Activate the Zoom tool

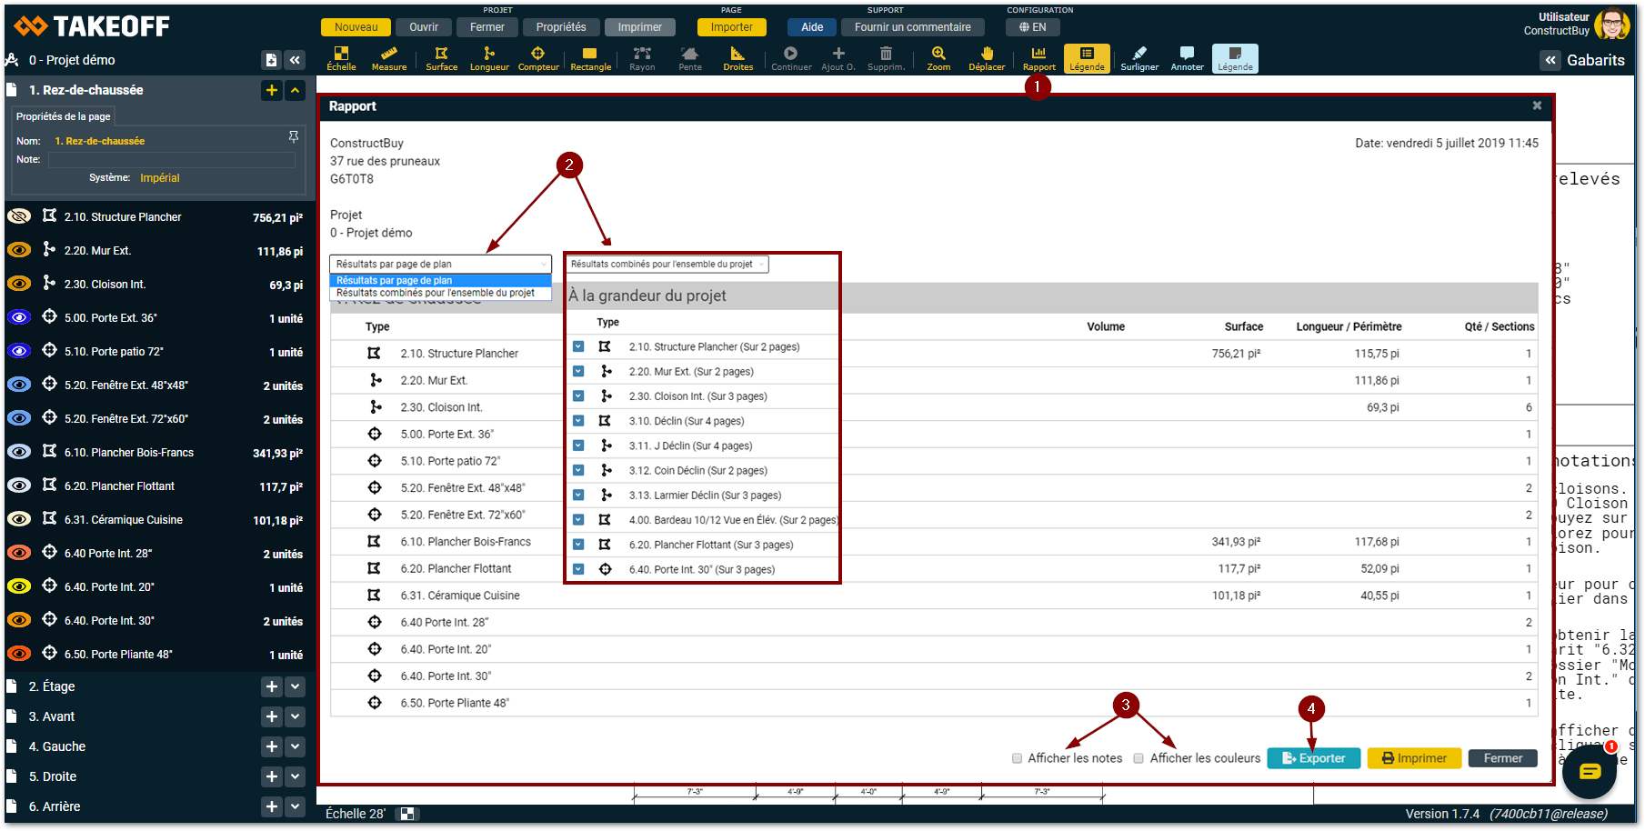[938, 58]
